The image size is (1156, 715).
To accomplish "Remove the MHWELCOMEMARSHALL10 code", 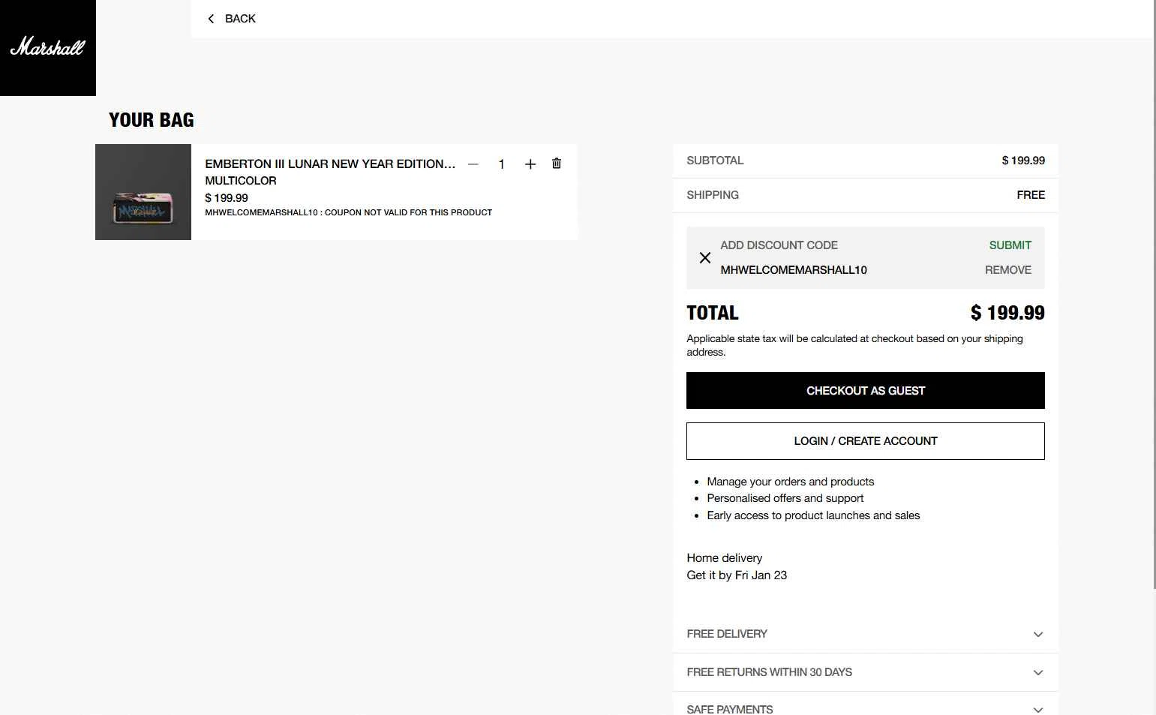I will 1007,270.
